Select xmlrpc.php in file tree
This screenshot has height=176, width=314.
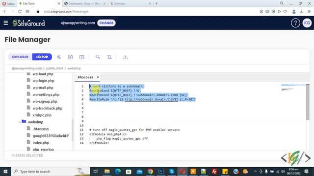coord(42,115)
